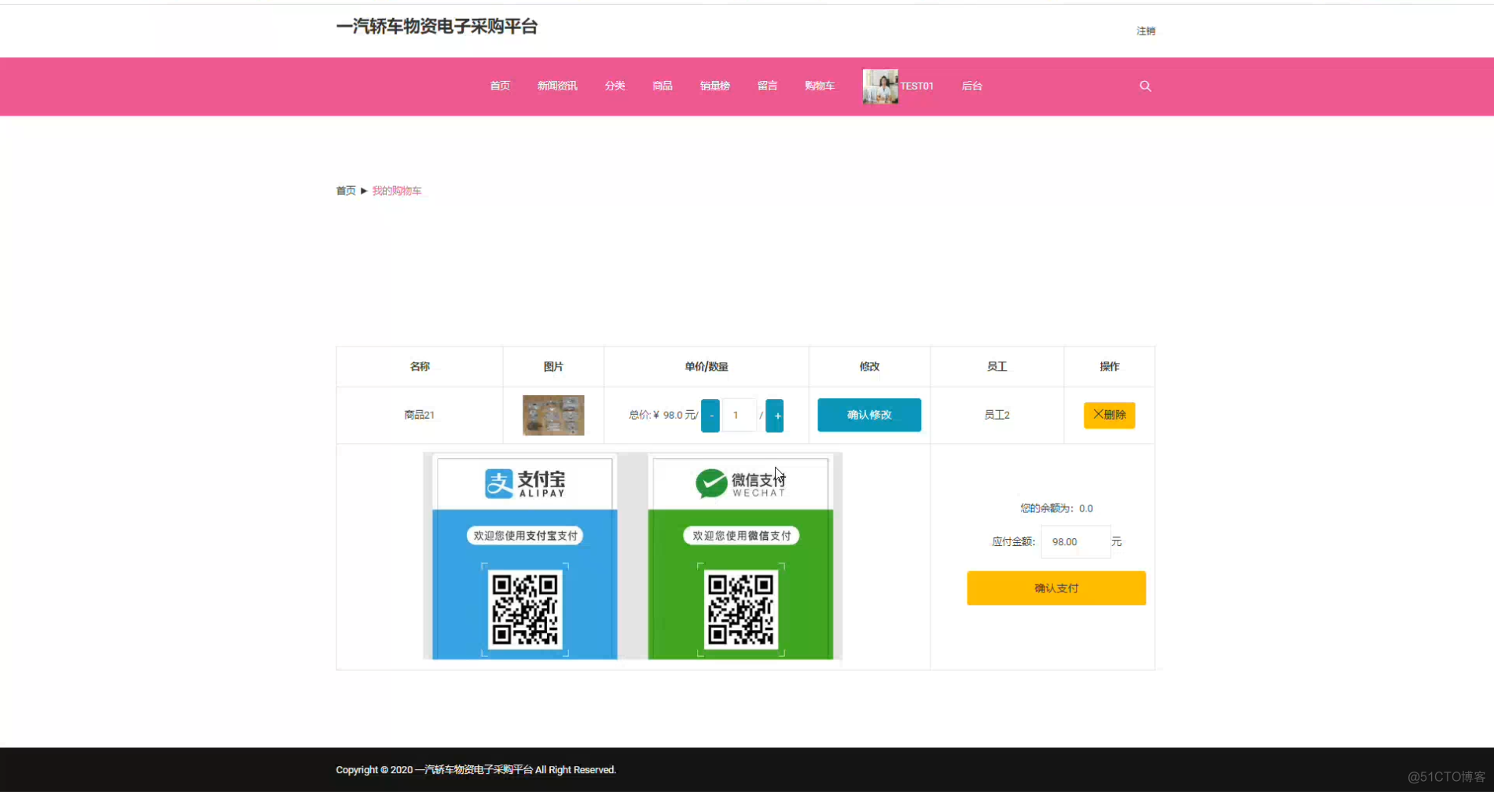Open the 分类 menu item
The image size is (1494, 792).
pyautogui.click(x=615, y=86)
